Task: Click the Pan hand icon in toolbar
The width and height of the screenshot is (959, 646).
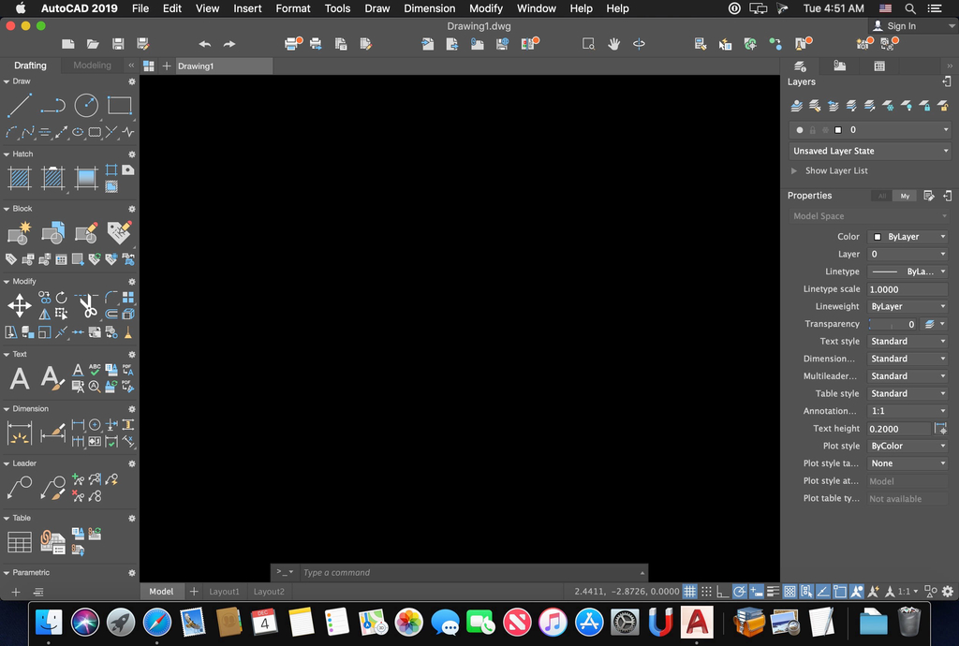Action: coord(614,44)
